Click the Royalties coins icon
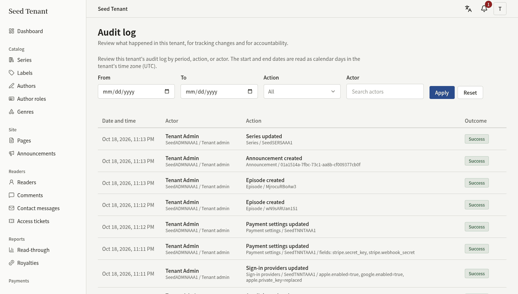The width and height of the screenshot is (518, 294). tap(12, 263)
